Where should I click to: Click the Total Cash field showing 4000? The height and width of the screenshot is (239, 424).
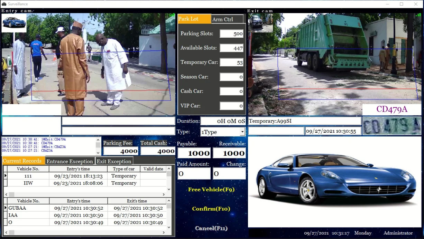(x=158, y=151)
